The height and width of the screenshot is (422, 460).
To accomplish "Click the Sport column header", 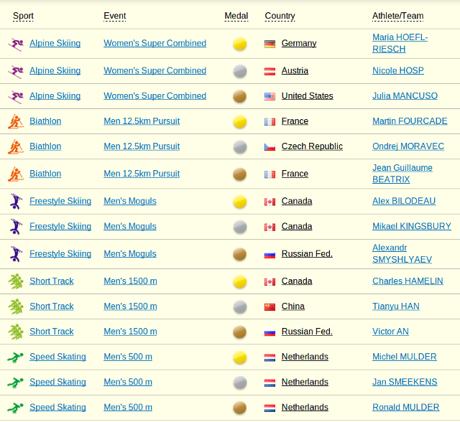I will click(x=23, y=16).
